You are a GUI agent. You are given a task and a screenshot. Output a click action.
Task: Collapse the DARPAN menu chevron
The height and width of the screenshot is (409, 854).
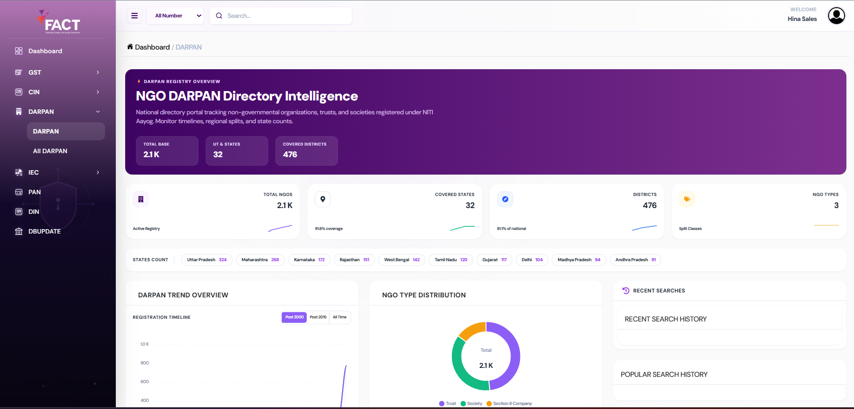[x=98, y=112]
